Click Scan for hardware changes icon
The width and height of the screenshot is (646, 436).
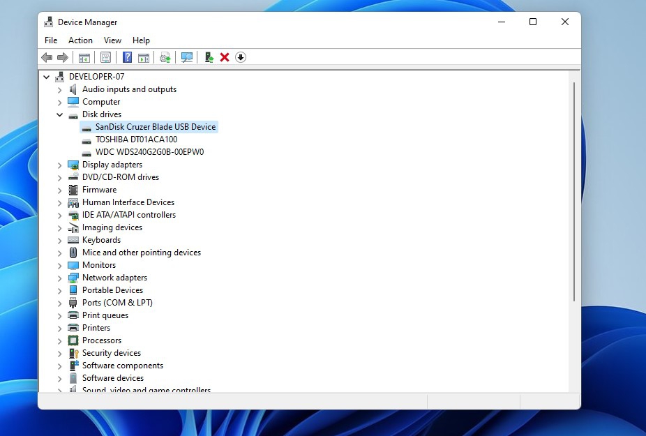tap(187, 57)
